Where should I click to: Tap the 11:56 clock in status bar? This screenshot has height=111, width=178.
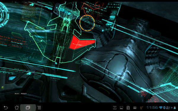(x=152, y=108)
